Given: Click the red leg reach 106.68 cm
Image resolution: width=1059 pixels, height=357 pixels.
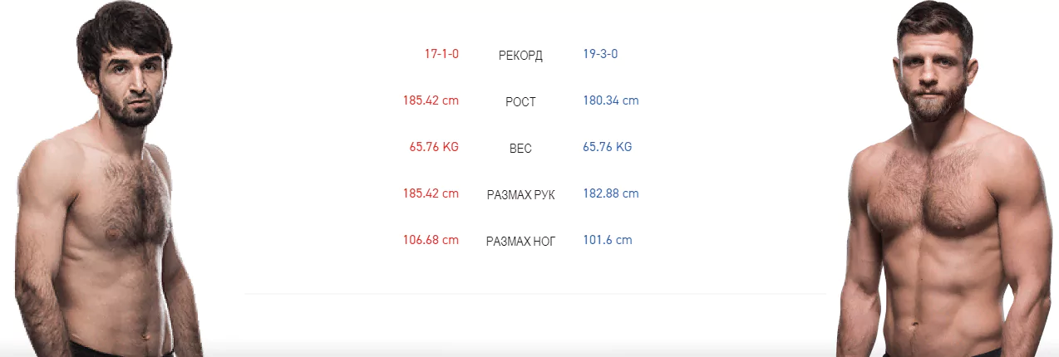Looking at the screenshot, I should coord(431,240).
